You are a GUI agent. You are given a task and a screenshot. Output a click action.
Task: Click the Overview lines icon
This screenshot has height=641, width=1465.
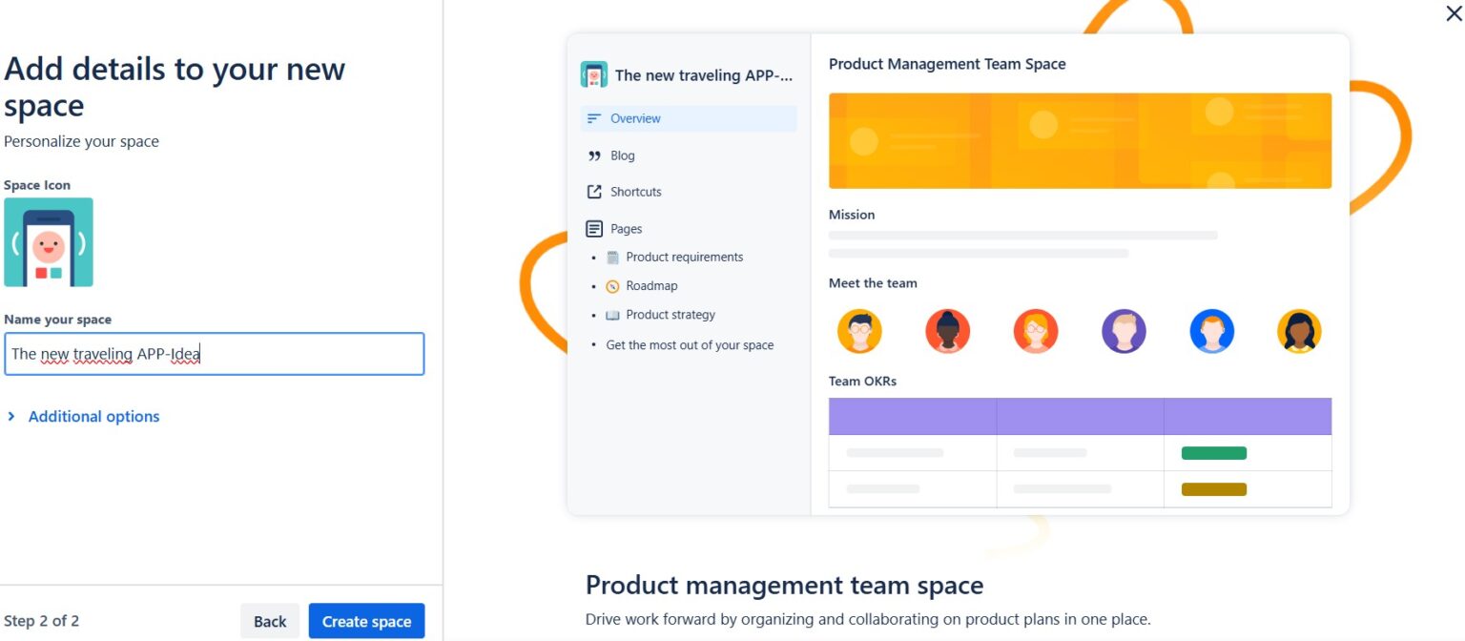[594, 118]
